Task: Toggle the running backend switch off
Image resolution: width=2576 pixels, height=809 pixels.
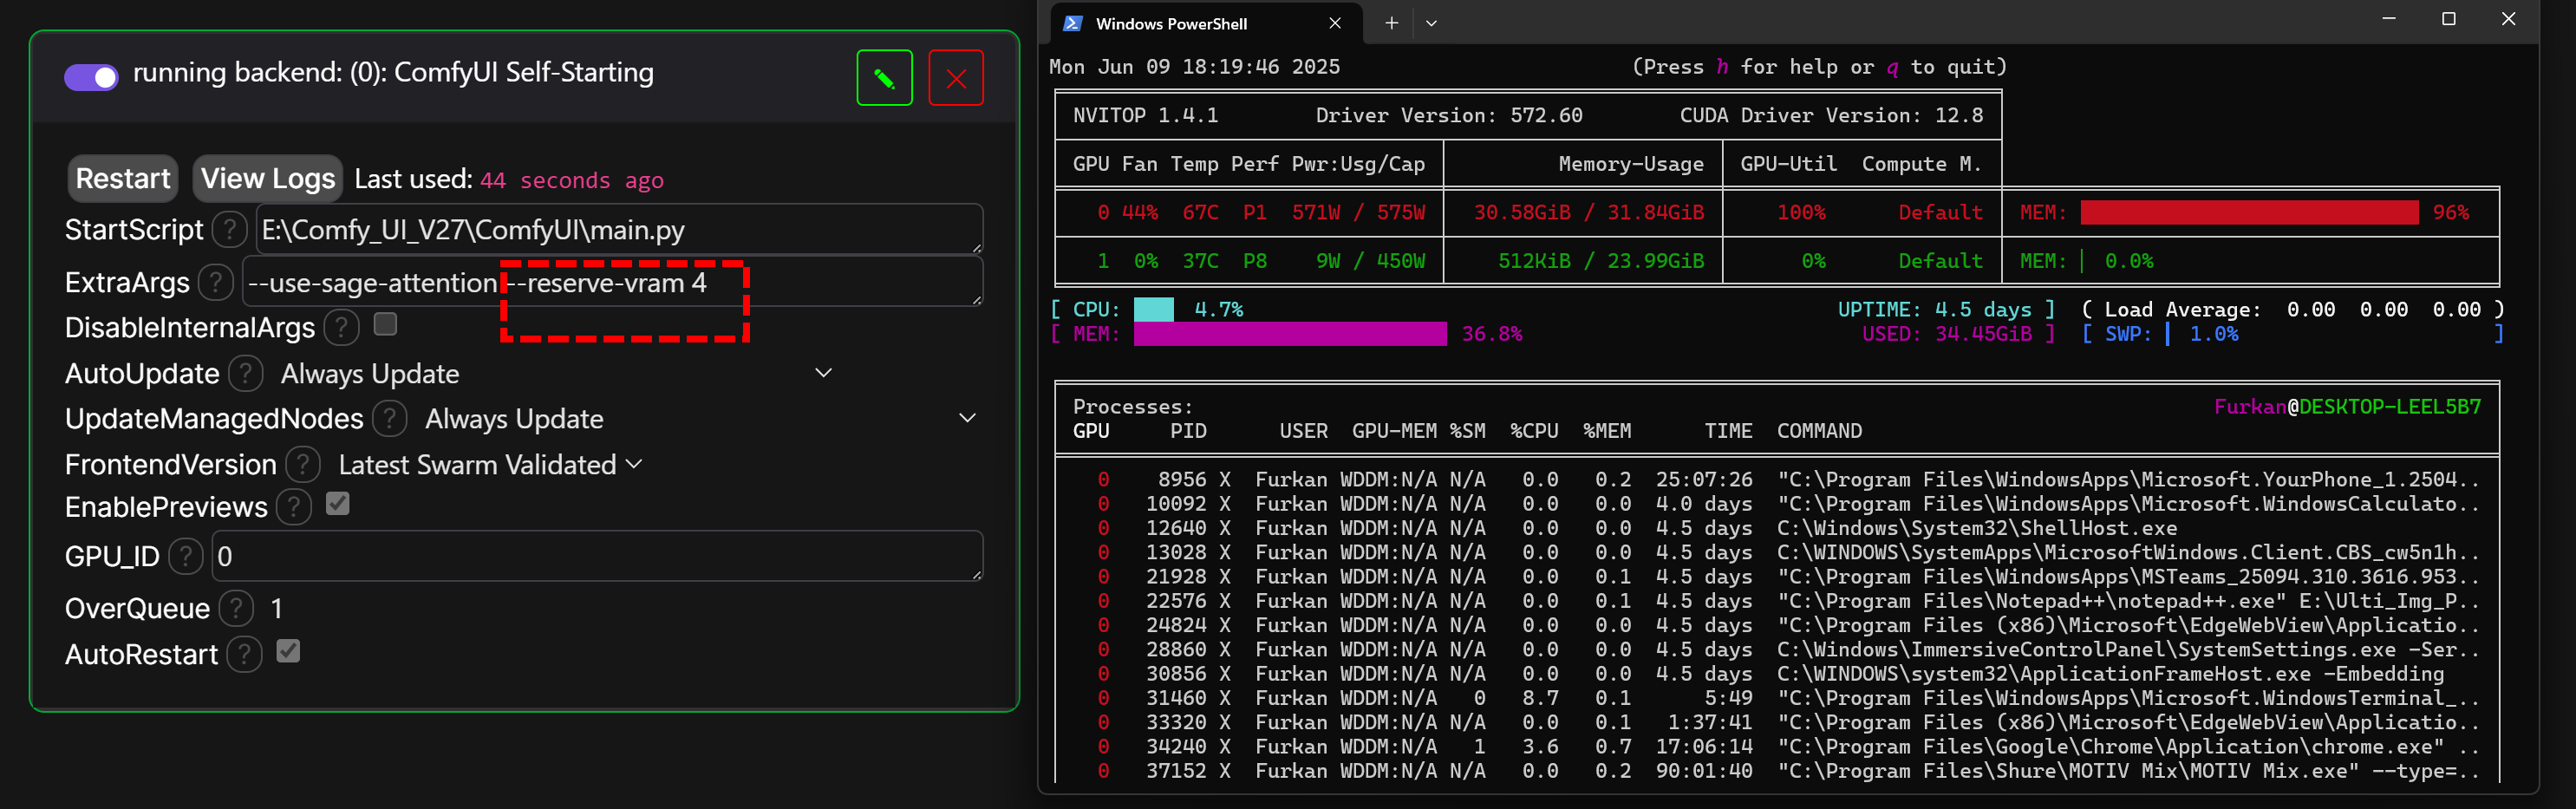Action: pyautogui.click(x=91, y=76)
